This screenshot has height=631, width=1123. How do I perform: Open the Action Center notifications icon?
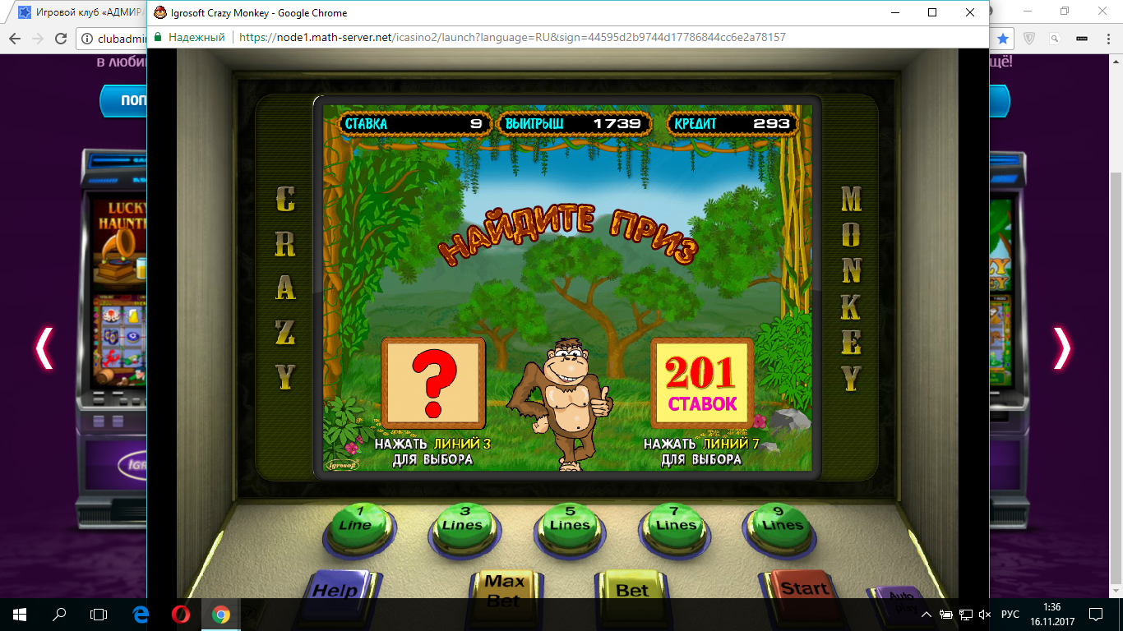click(1096, 615)
